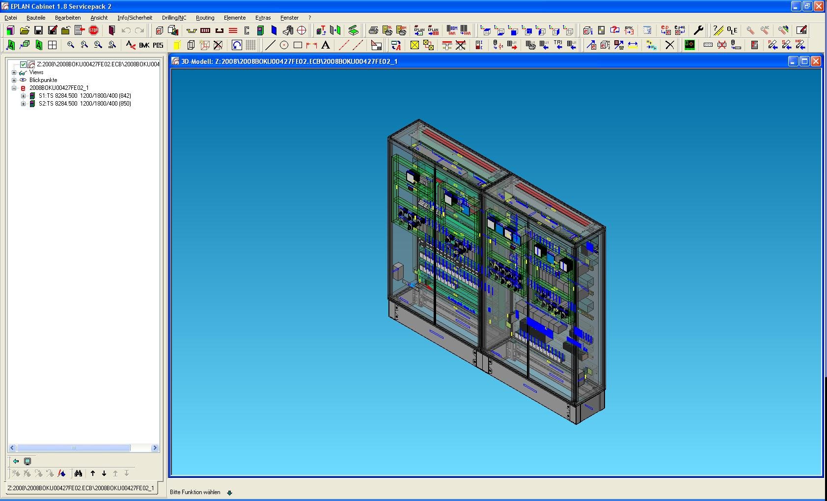
Task: Select S2:TS 8284.500 1200/1800/400 (850) row
Action: (x=85, y=104)
